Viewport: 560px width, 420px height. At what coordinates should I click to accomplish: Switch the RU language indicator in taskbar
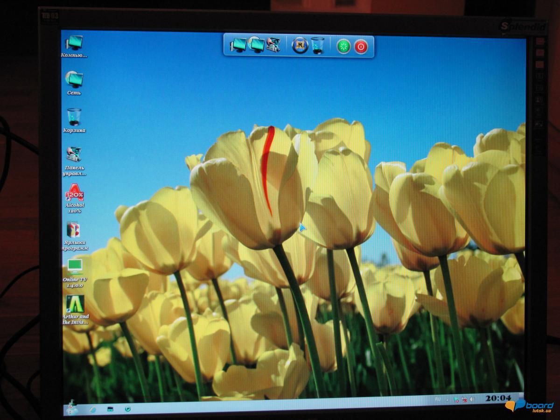[438, 399]
